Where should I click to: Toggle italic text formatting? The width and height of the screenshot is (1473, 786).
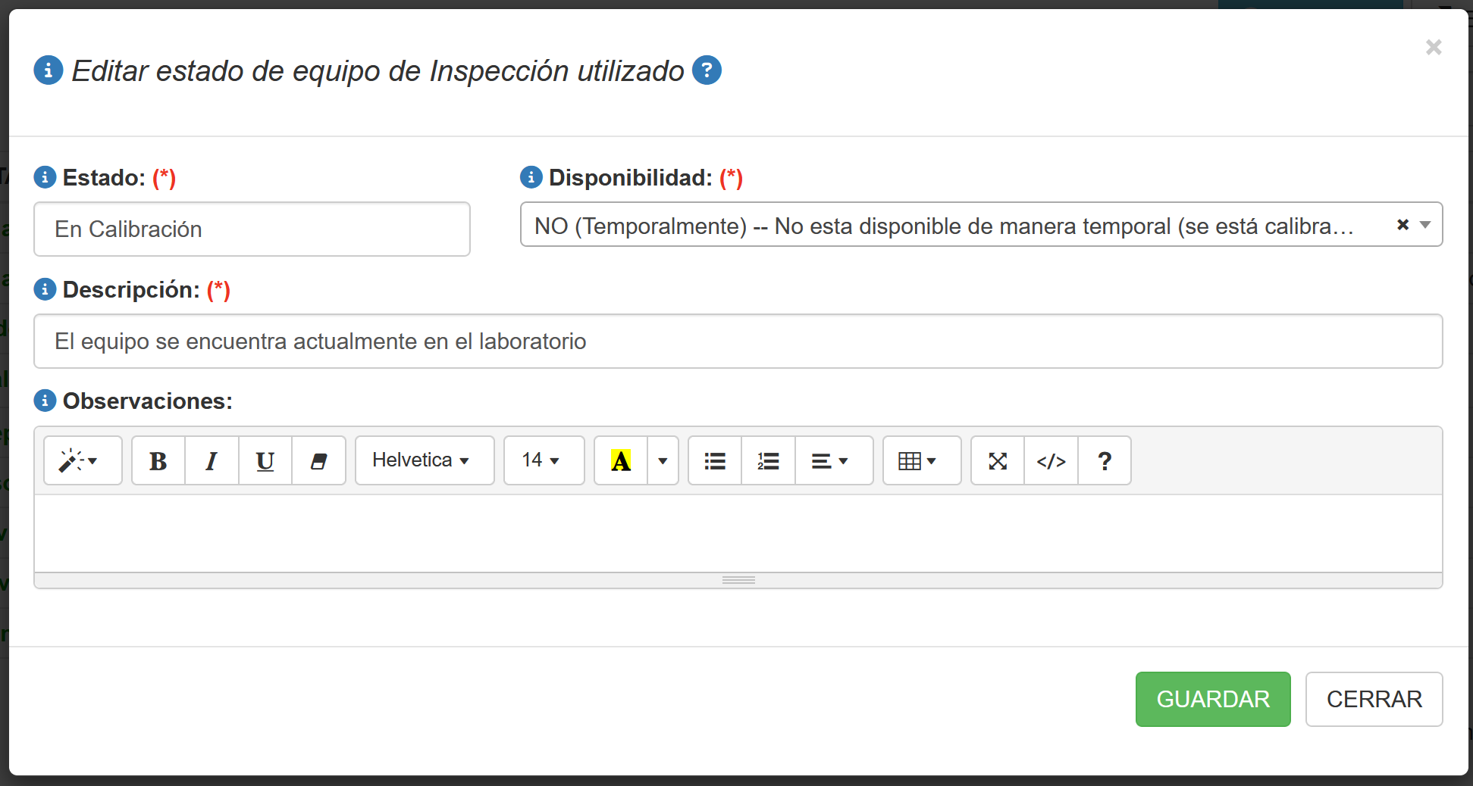tap(212, 460)
